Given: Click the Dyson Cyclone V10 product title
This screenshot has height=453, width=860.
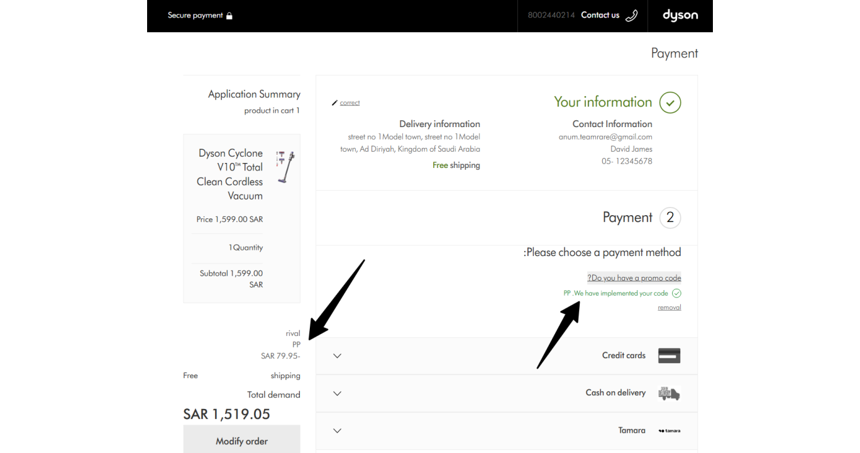Looking at the screenshot, I should coord(229,174).
